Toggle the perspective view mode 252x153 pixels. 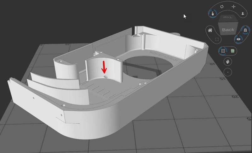coord(245,30)
